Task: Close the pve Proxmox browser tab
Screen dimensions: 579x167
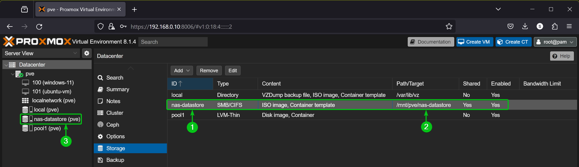Action: [x=119, y=9]
